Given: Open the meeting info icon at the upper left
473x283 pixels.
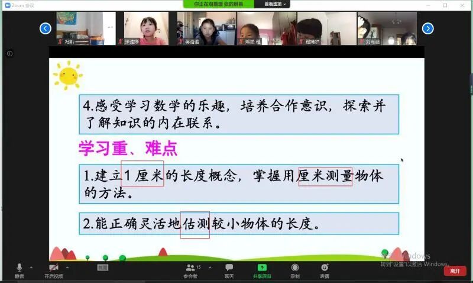Looking at the screenshot, I should [9, 54].
